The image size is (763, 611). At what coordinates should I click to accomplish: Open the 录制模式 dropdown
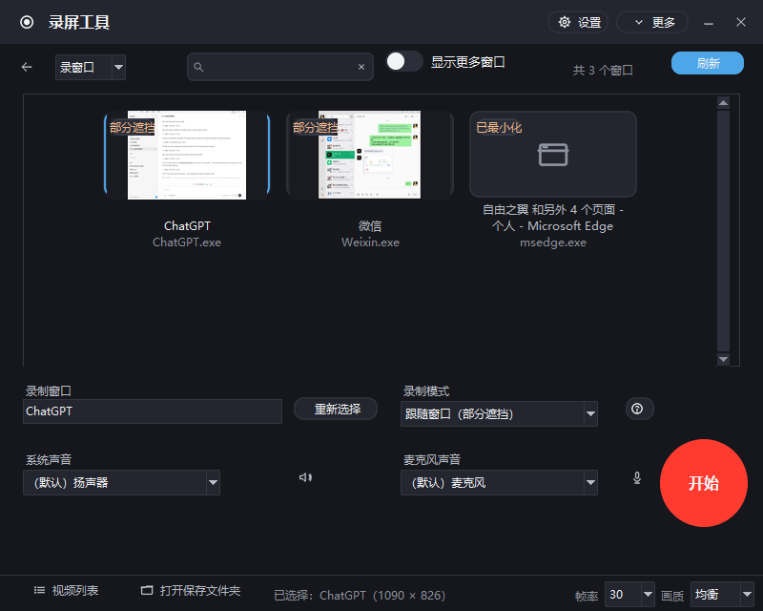click(499, 414)
